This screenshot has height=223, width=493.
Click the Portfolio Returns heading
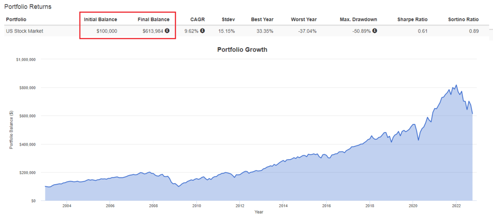[x=28, y=6]
